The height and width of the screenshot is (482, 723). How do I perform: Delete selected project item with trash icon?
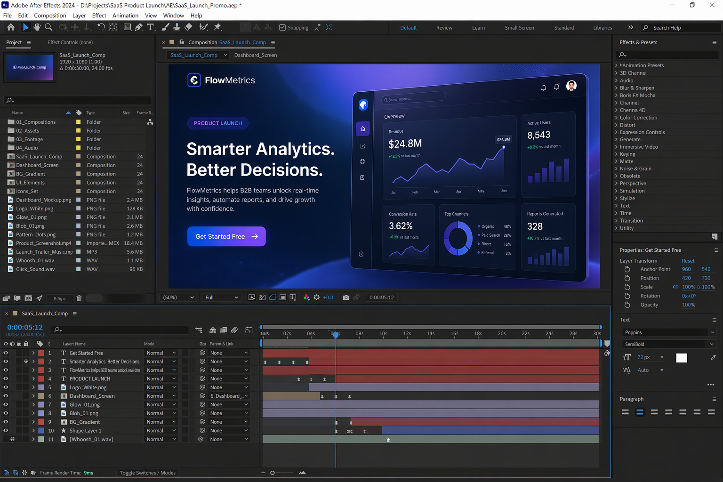(79, 298)
